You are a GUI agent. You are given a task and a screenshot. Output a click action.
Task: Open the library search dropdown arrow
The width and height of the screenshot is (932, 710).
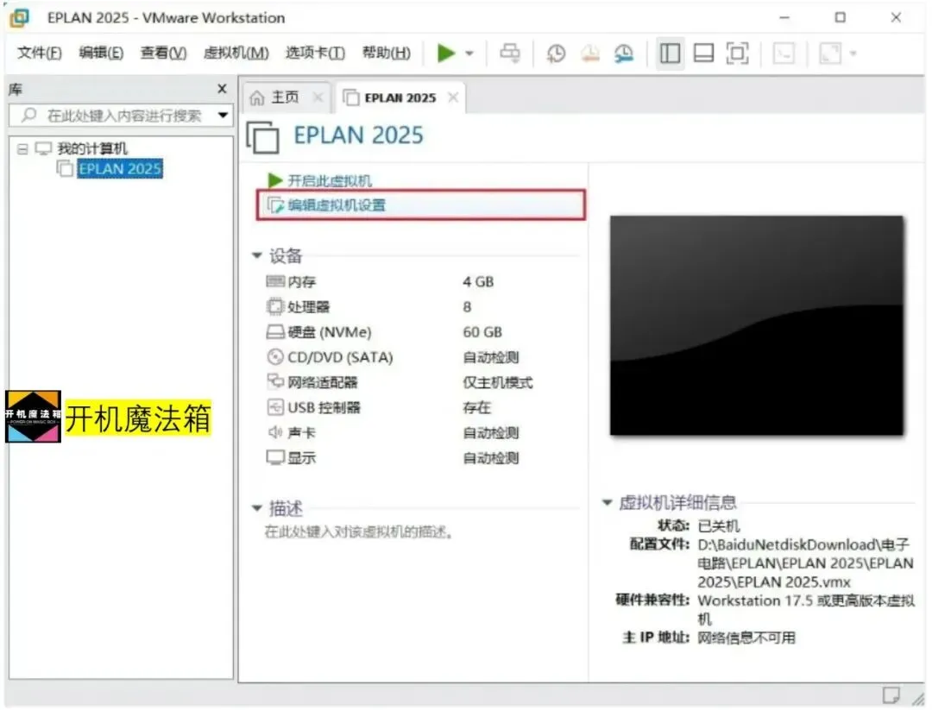pos(223,116)
